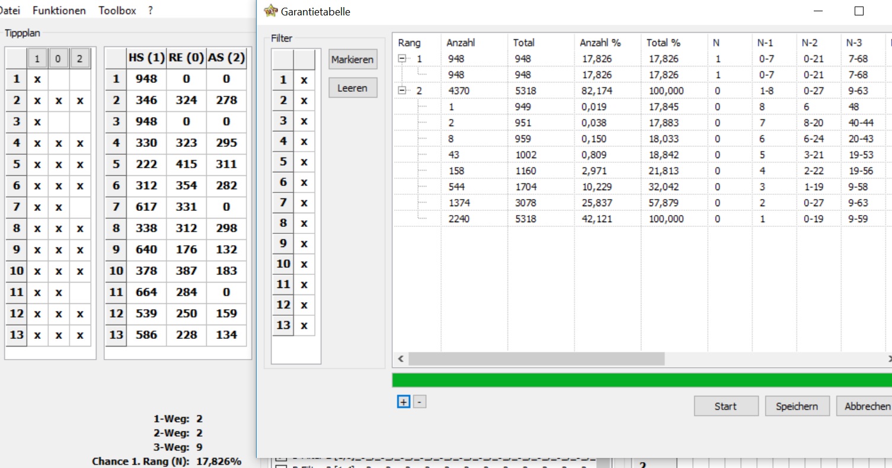Click the Garantietabelle star window icon

[271, 11]
